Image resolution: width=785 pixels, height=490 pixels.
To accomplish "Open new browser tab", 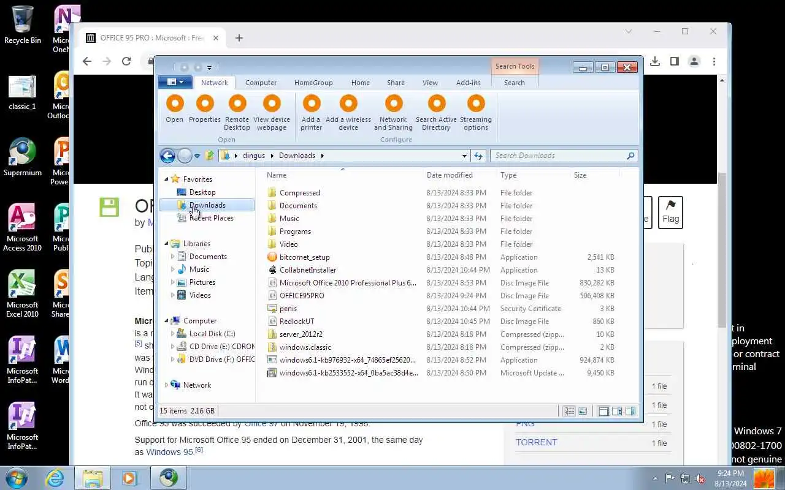I will pos(239,38).
